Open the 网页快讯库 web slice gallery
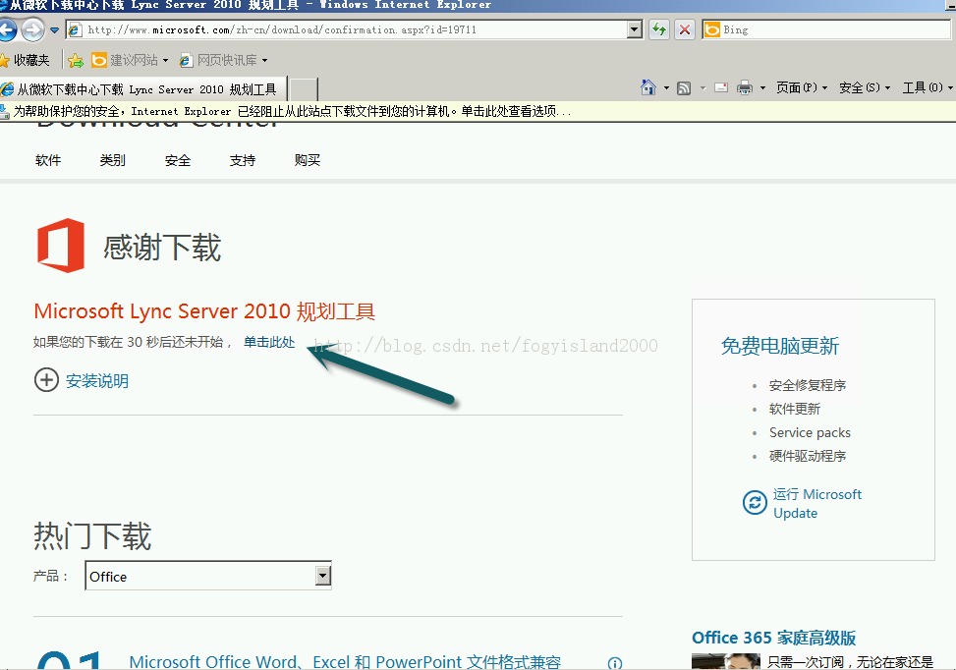Image resolution: width=956 pixels, height=670 pixels. pos(223,60)
